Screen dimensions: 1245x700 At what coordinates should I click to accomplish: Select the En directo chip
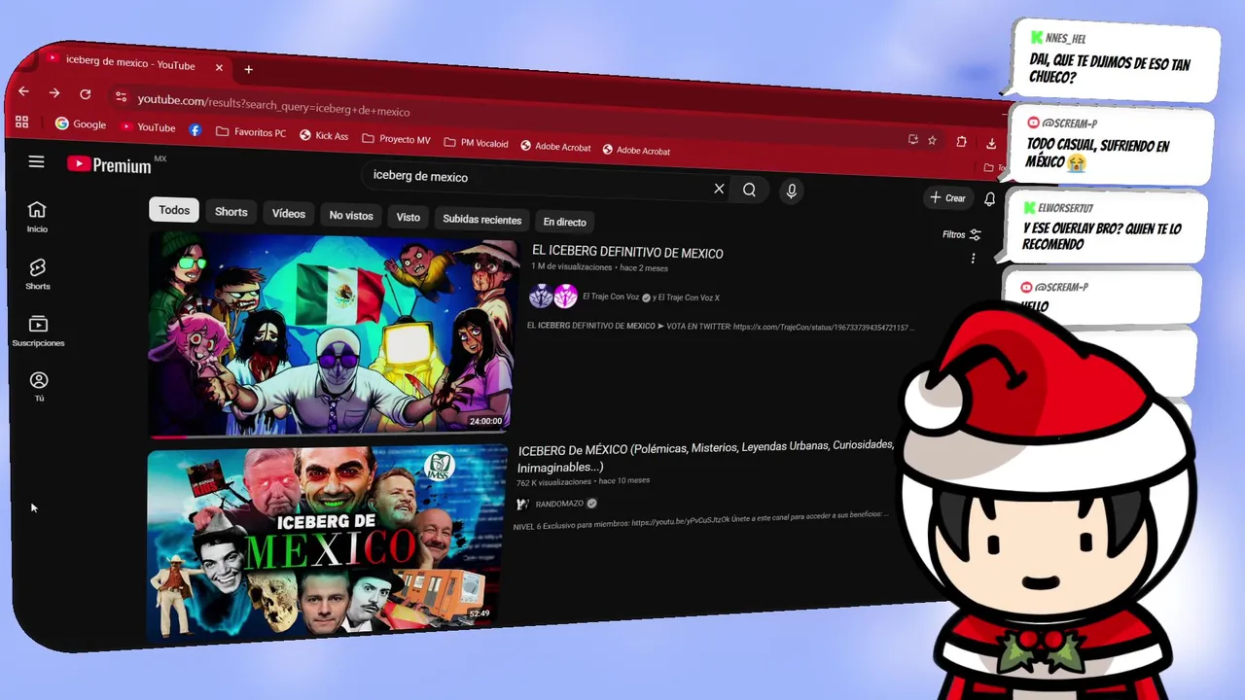pyautogui.click(x=564, y=222)
